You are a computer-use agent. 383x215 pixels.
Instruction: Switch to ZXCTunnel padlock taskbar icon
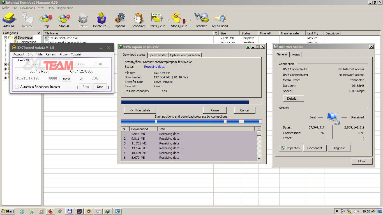(x=89, y=211)
